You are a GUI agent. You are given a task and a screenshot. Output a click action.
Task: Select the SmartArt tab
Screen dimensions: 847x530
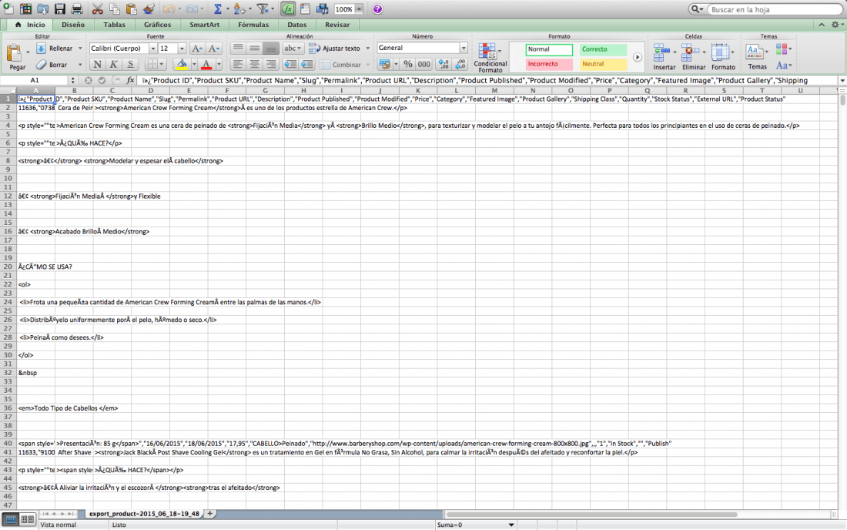coord(204,25)
